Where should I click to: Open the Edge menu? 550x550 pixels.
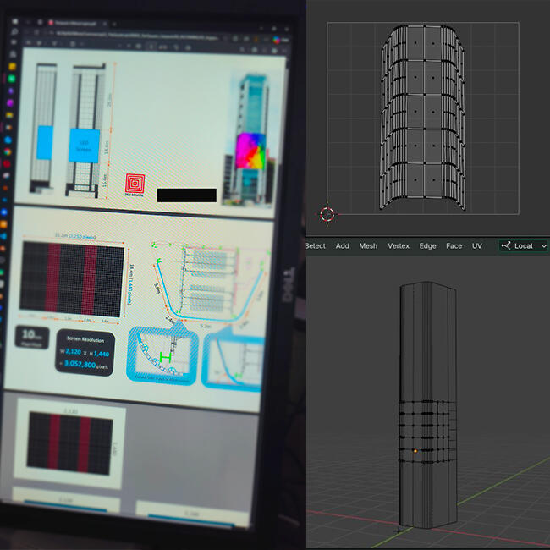pos(427,246)
